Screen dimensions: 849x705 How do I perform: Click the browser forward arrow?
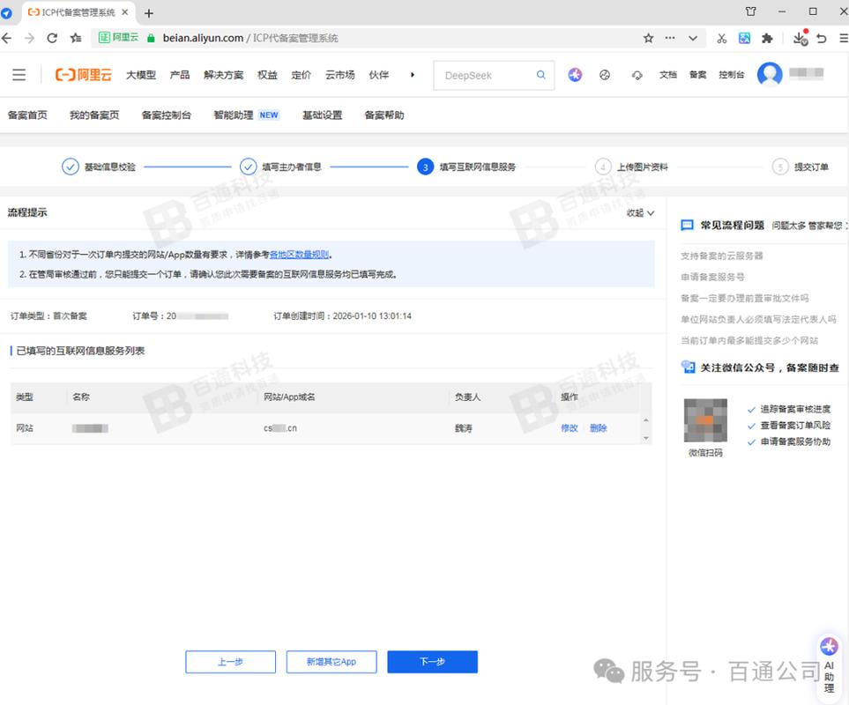pos(29,38)
